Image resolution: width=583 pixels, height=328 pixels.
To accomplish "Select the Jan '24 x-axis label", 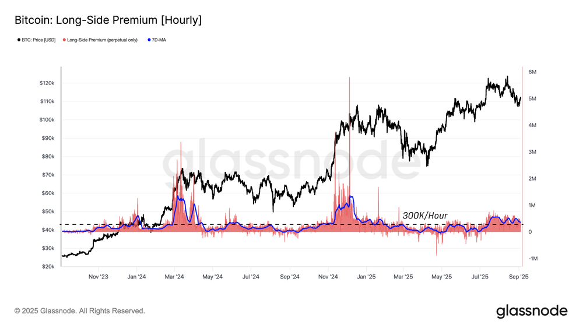I will coord(136,277).
